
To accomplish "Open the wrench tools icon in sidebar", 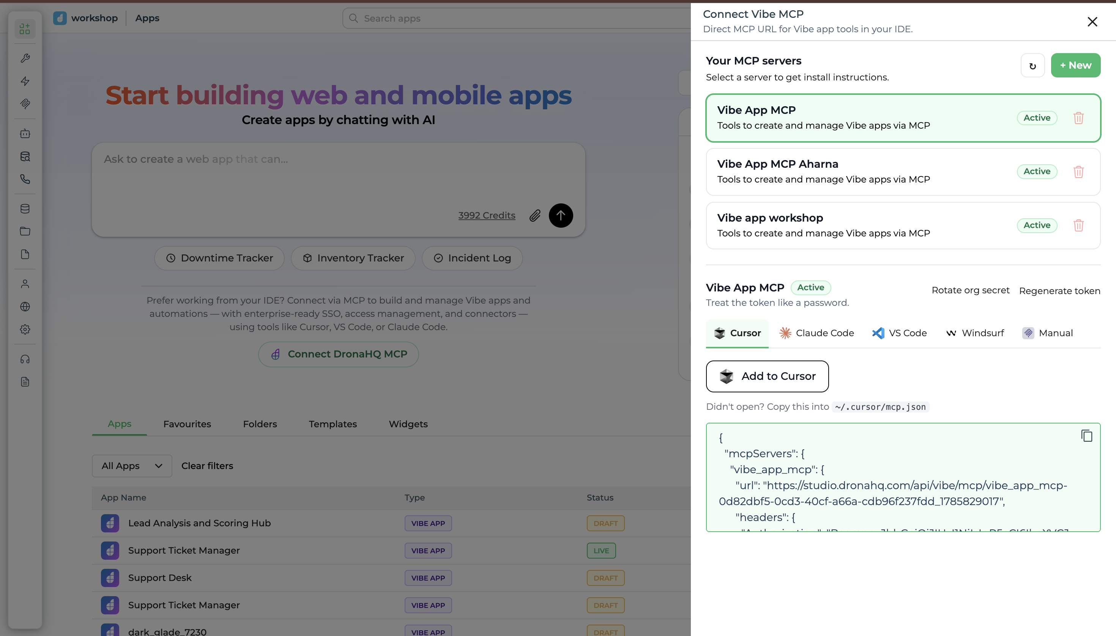I will tap(25, 58).
